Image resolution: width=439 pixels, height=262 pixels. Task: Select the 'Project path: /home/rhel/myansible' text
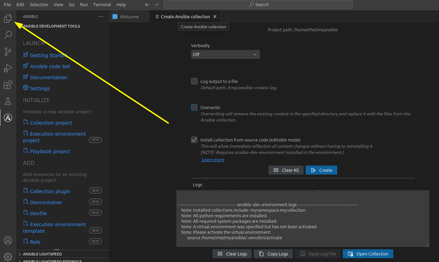303,30
